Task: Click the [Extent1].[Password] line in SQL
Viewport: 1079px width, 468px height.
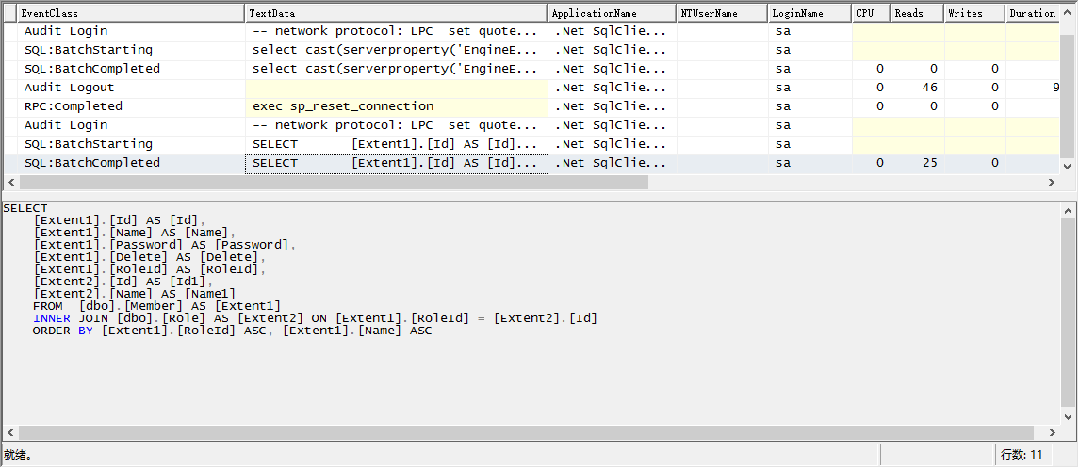Action: 165,245
